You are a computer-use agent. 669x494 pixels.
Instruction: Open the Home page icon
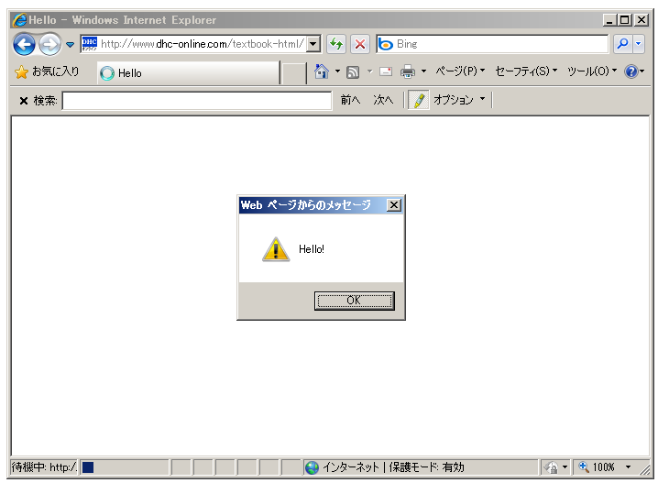click(322, 71)
